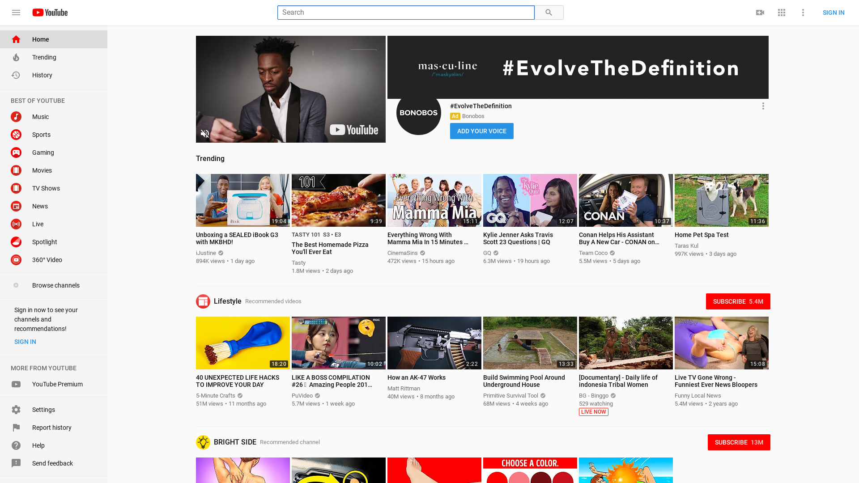Screen dimensions: 859x483
Task: Click the Gaming controller icon
Action: point(16,153)
